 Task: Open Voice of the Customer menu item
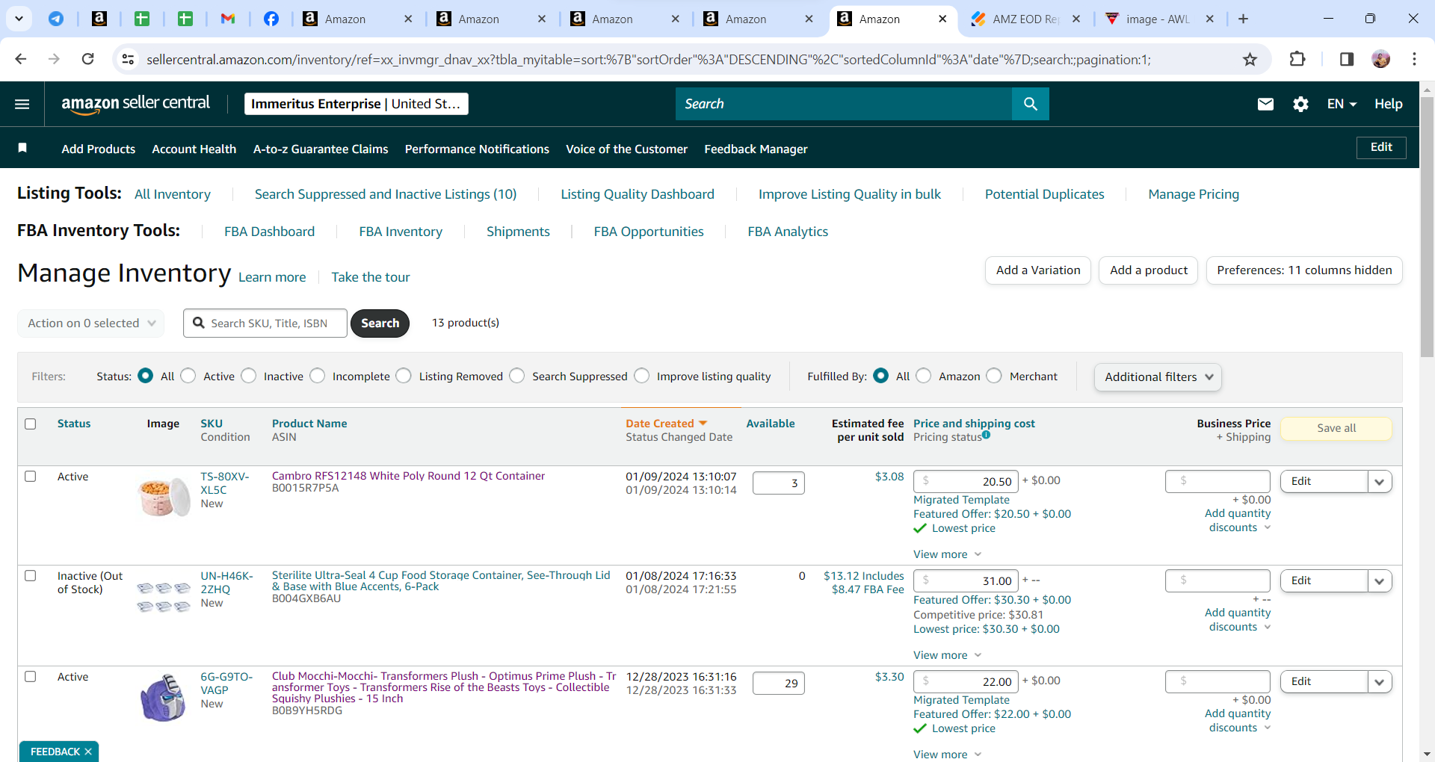626,149
